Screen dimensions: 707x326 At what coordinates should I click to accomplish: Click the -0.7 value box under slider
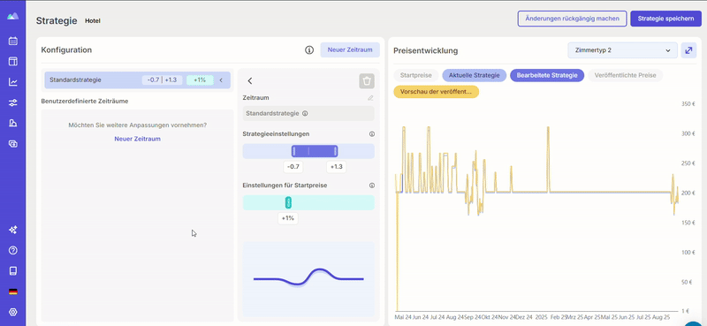tap(293, 167)
